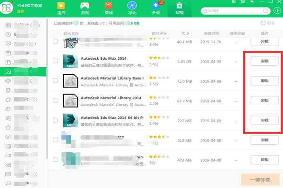Select the browser e-icon sidebar category

click(8, 109)
